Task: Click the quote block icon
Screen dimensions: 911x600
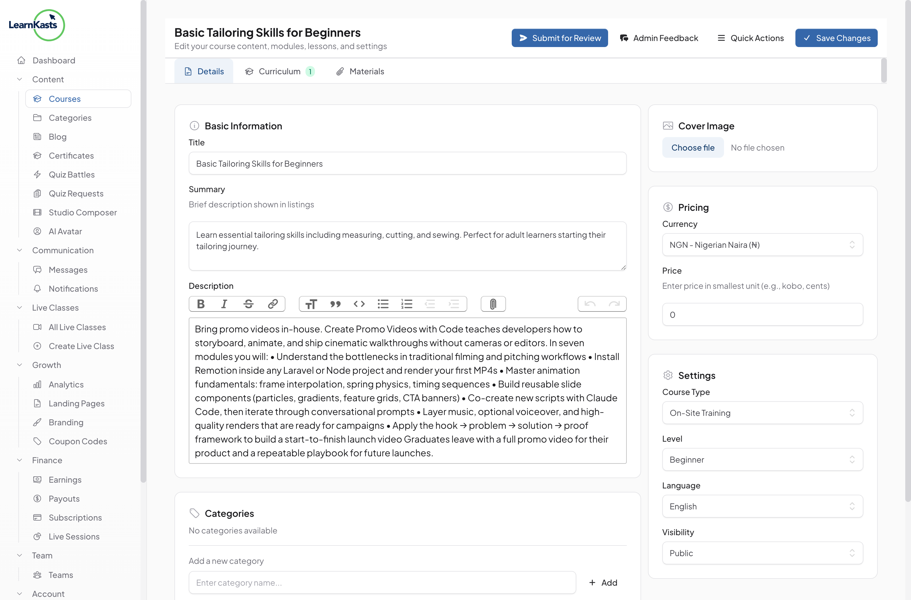Action: 335,304
